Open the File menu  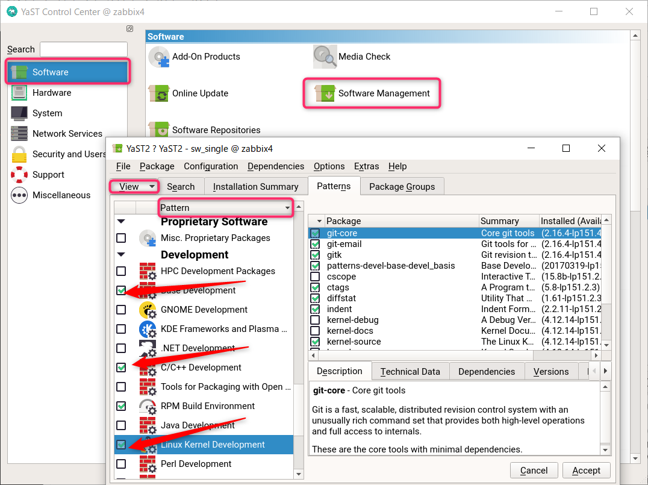[x=123, y=166]
